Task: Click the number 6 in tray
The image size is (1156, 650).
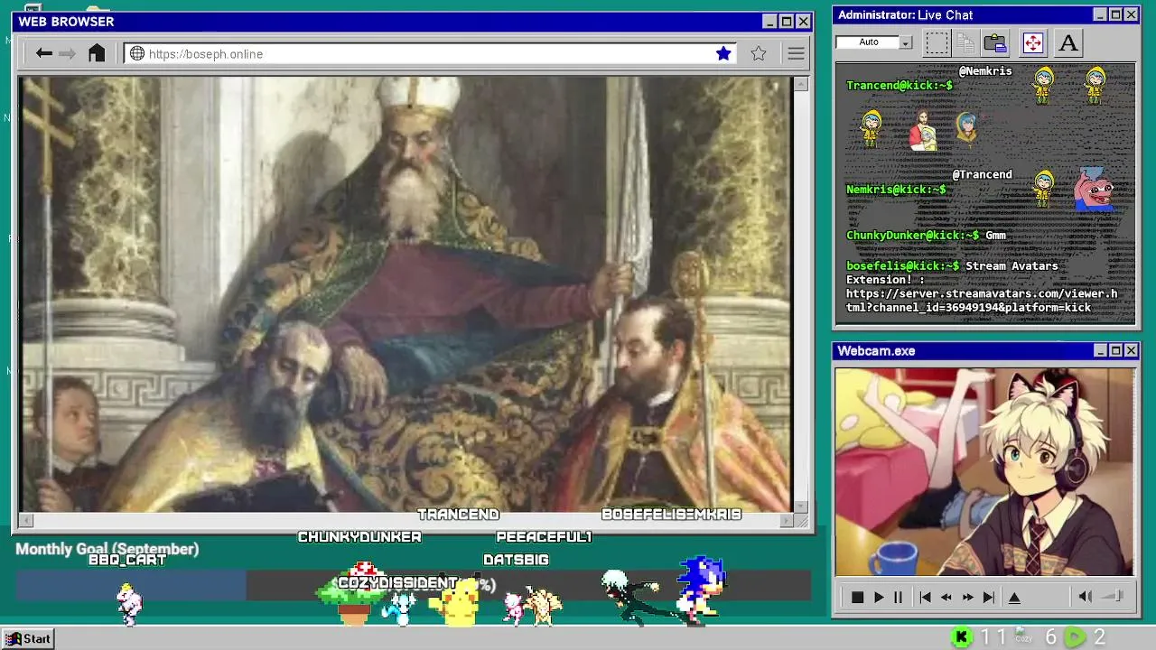Action: point(1050,637)
